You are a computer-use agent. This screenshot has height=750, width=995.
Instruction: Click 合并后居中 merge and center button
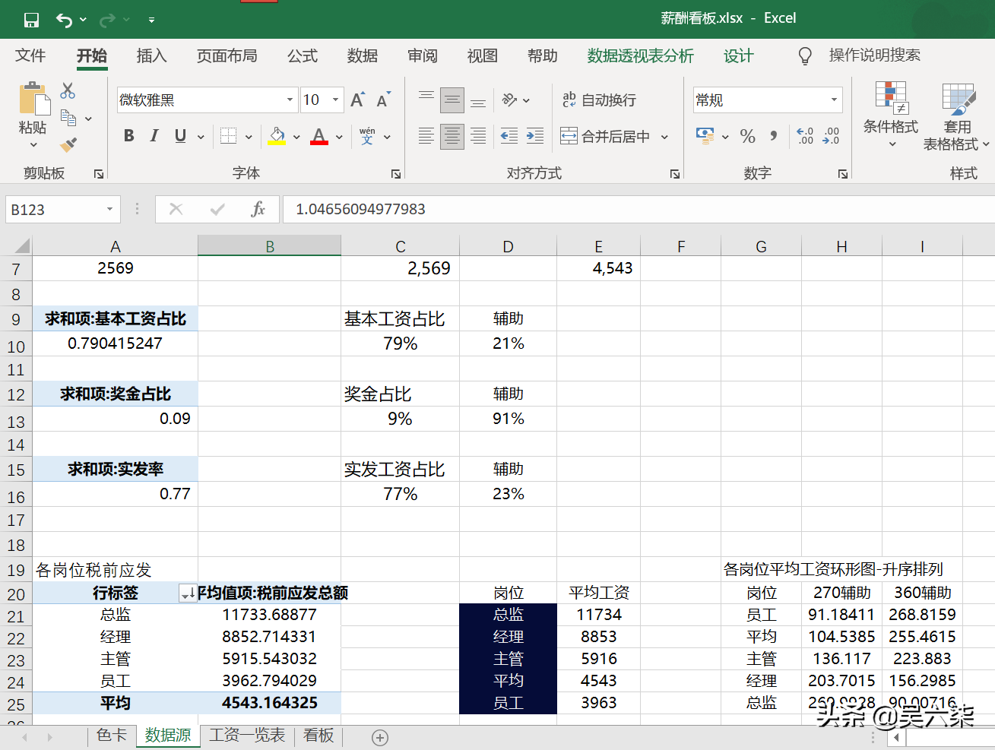point(605,136)
